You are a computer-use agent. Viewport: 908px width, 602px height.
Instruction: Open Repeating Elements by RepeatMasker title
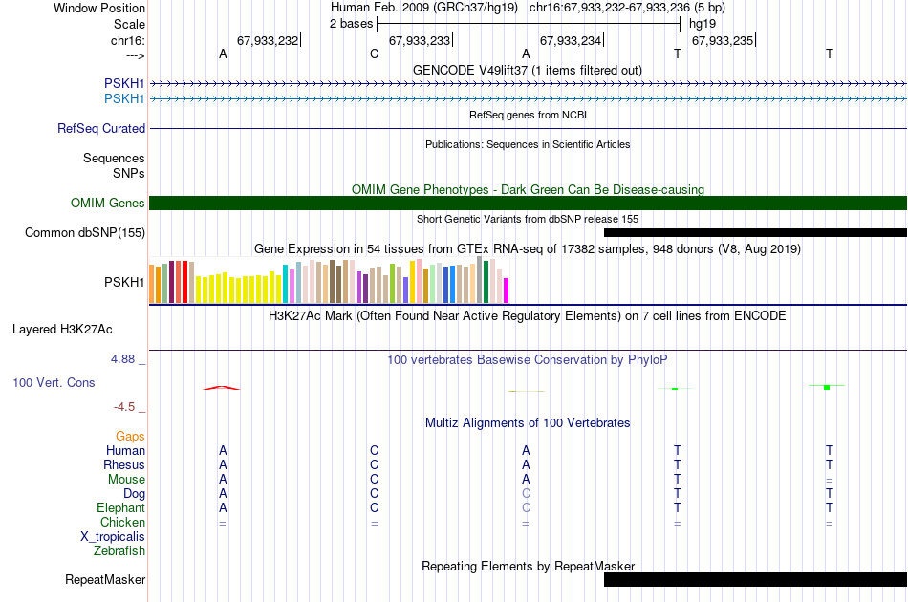(528, 566)
